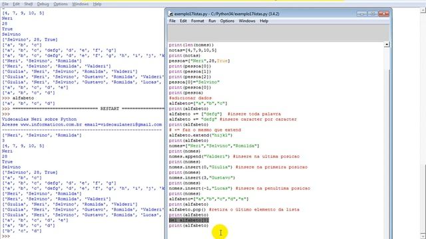
Task: Click the comment '#insere caracter por caracter'
Action: (x=258, y=119)
